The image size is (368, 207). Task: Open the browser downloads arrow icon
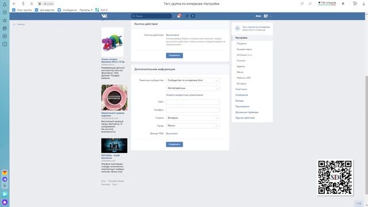[x=364, y=4]
